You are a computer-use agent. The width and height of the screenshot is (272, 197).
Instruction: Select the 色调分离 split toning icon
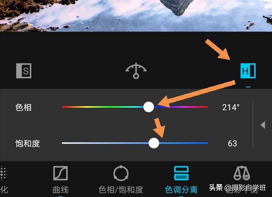pyautogui.click(x=181, y=173)
